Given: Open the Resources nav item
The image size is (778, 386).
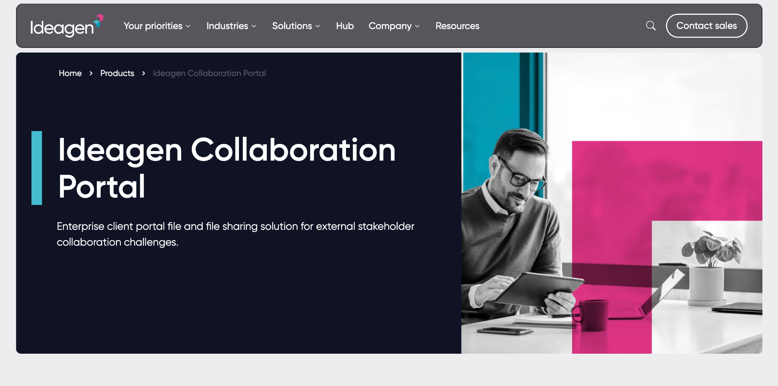Looking at the screenshot, I should tap(457, 26).
